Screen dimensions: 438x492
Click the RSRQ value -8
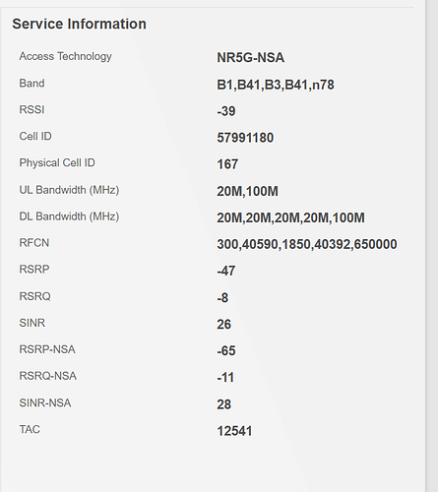click(222, 298)
